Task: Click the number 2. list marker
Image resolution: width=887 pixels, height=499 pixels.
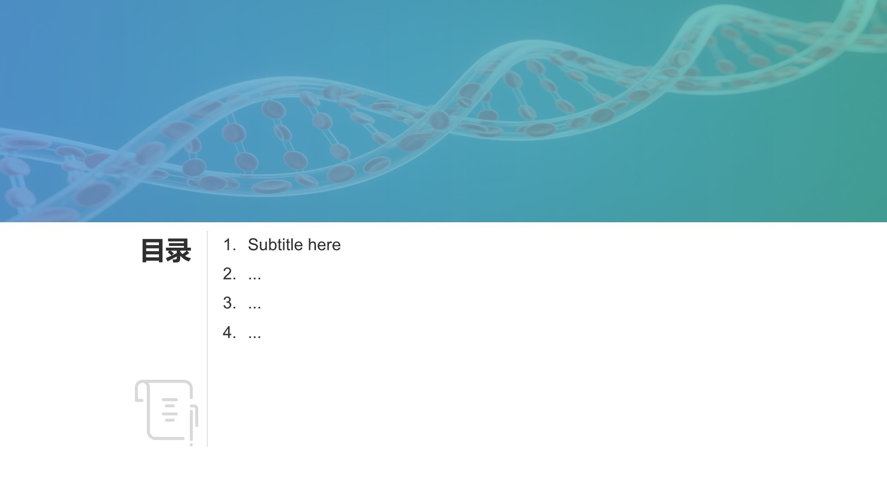Action: click(x=229, y=274)
